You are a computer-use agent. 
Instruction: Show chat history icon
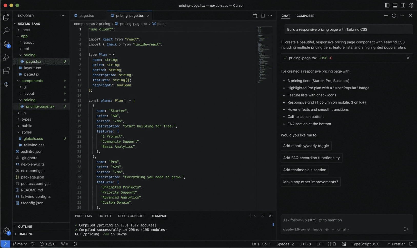[394, 16]
